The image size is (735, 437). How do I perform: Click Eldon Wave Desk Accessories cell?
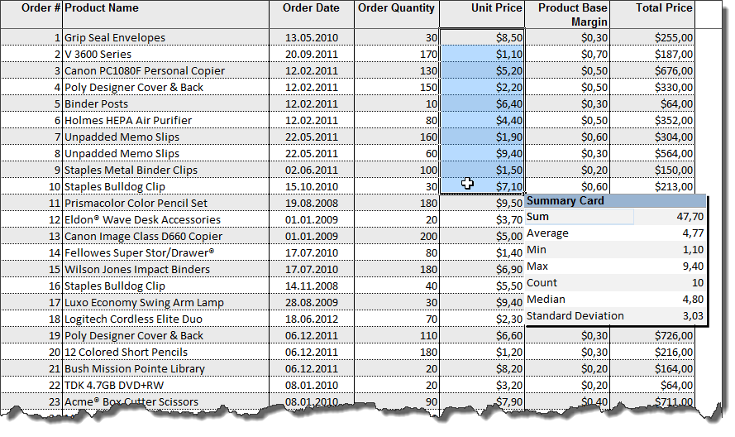165,219
